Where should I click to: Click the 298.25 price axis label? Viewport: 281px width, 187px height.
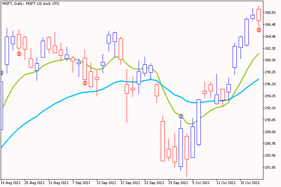click(270, 72)
